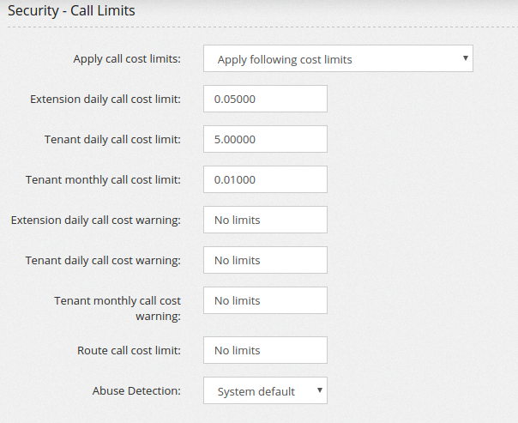Select the Tenant monthly call cost limit field
This screenshot has width=518, height=423.
[x=265, y=179]
